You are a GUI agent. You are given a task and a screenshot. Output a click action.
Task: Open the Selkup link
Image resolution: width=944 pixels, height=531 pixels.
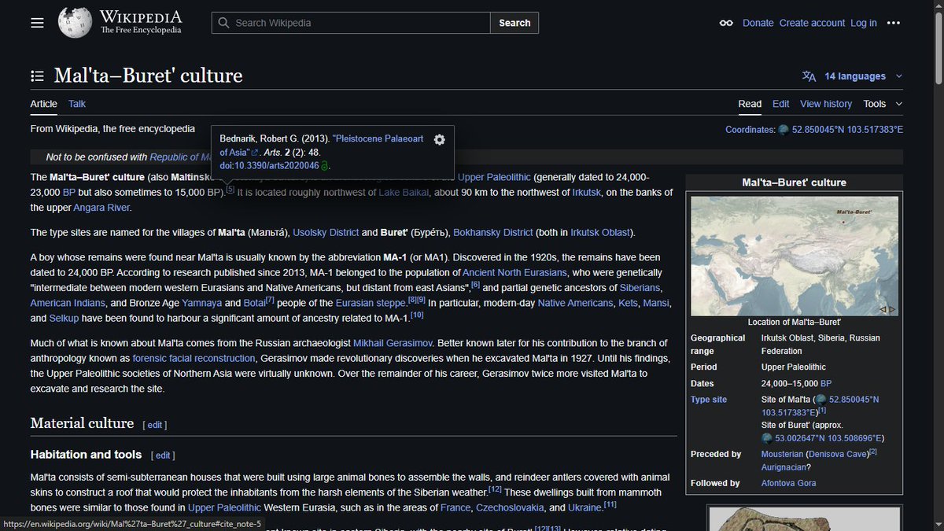coord(65,319)
